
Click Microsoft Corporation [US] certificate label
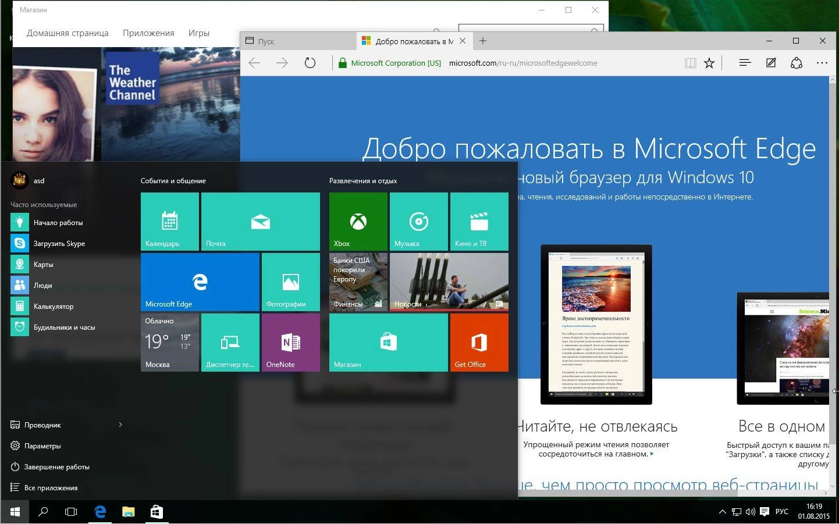coord(396,63)
